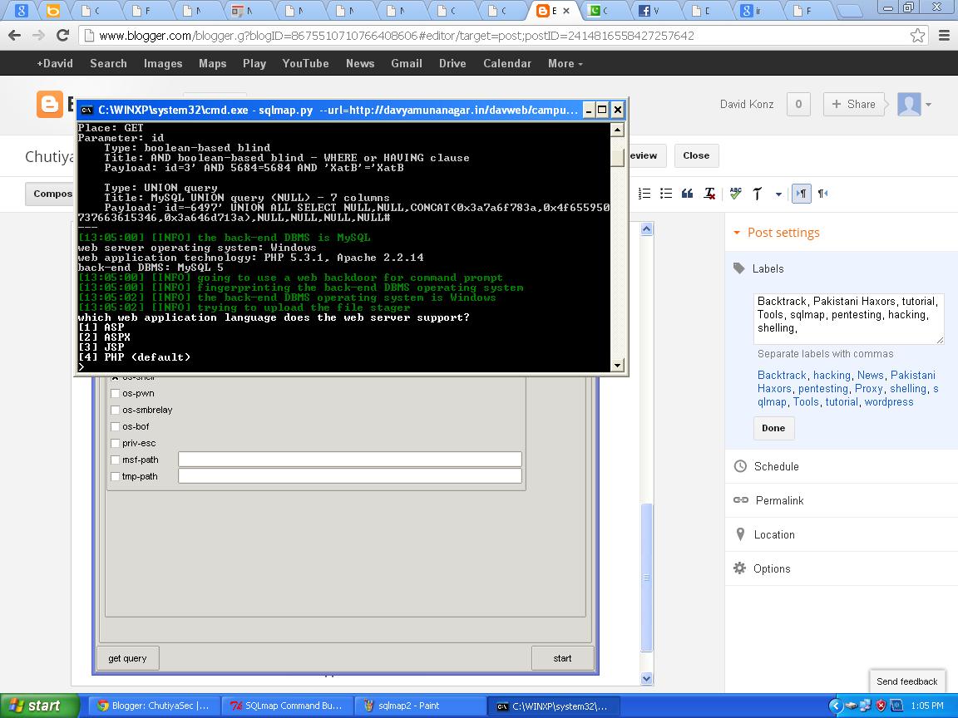Image resolution: width=958 pixels, height=718 pixels.
Task: Collapse the Post settings section
Action: point(776,233)
